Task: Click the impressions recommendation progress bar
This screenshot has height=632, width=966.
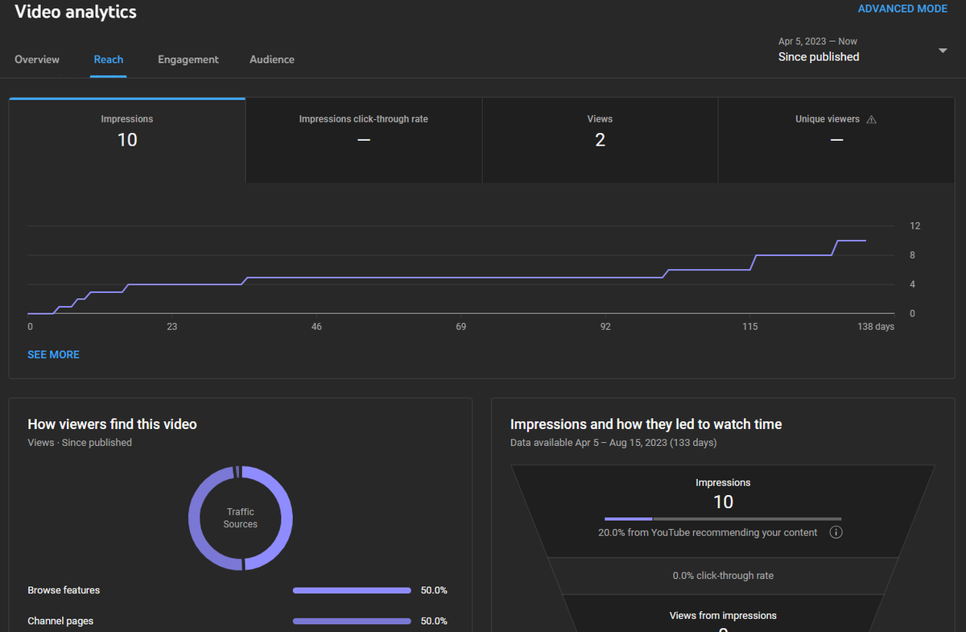Action: pyautogui.click(x=723, y=518)
